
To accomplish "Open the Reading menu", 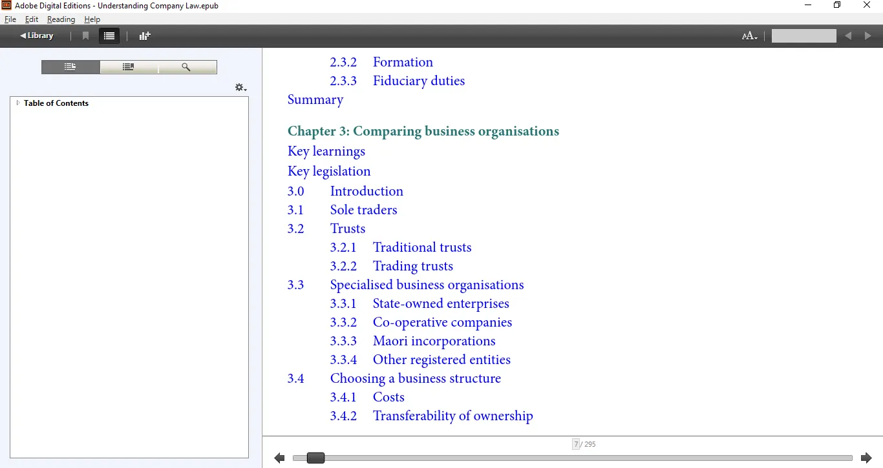I will [x=61, y=19].
